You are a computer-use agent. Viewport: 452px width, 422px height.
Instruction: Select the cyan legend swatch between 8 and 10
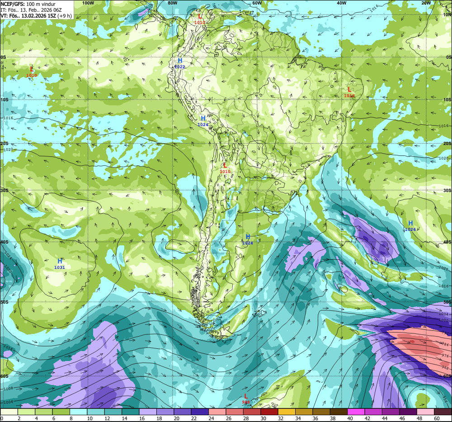pos(78,412)
